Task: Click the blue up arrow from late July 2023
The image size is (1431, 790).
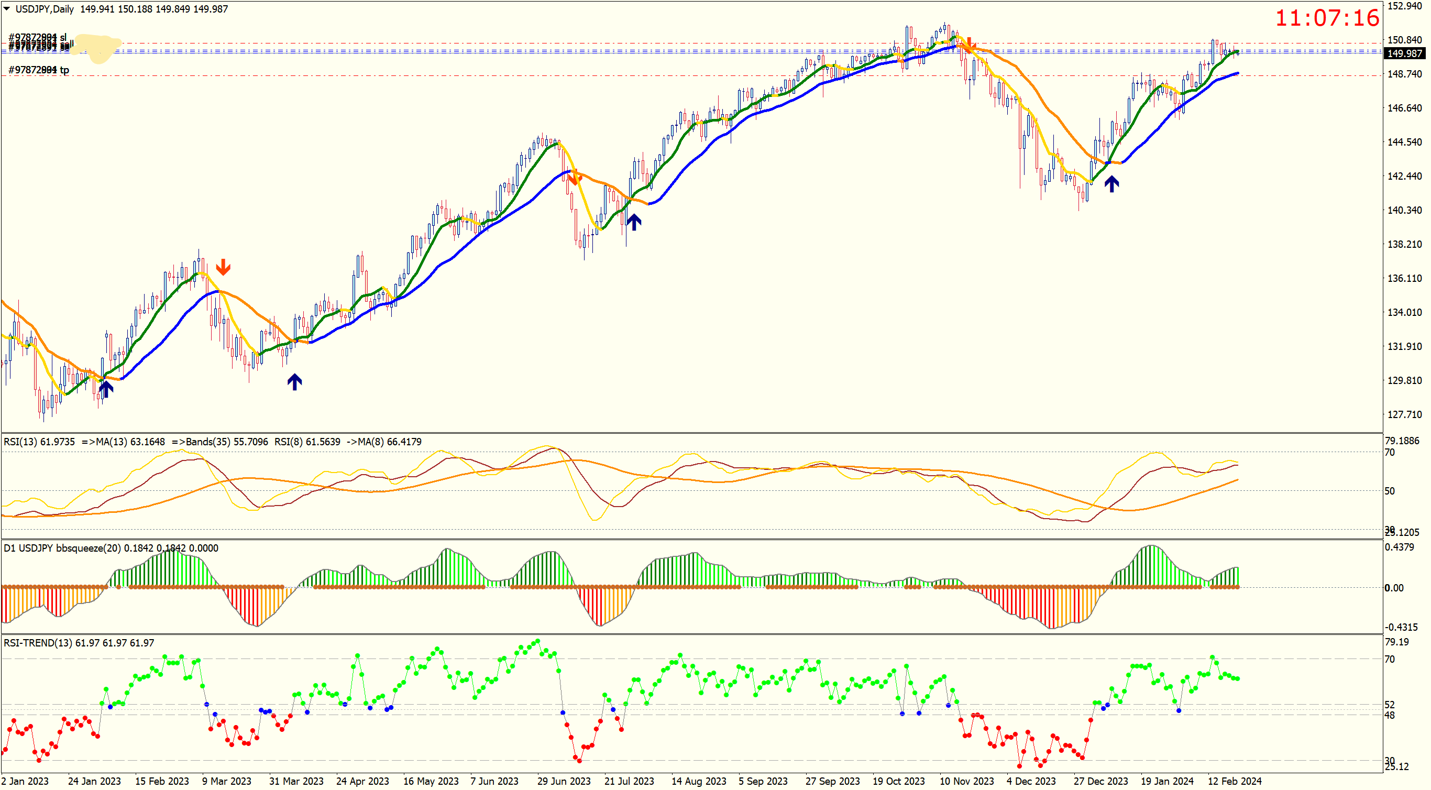Action: click(x=634, y=222)
